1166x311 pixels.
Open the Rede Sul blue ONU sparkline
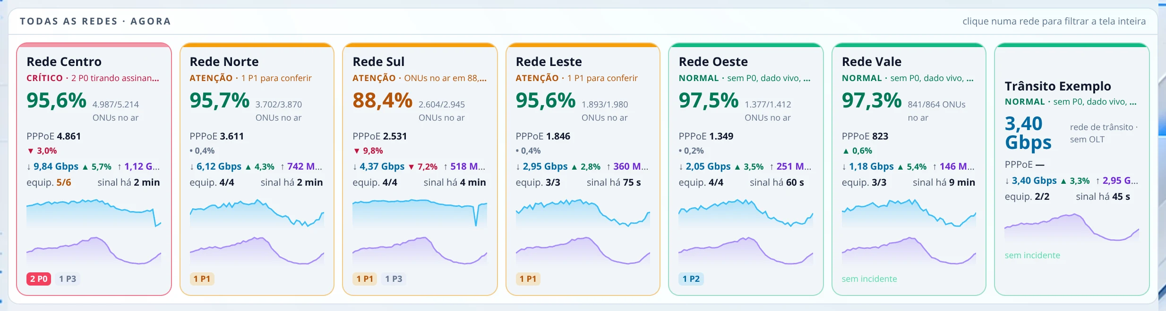tap(420, 213)
